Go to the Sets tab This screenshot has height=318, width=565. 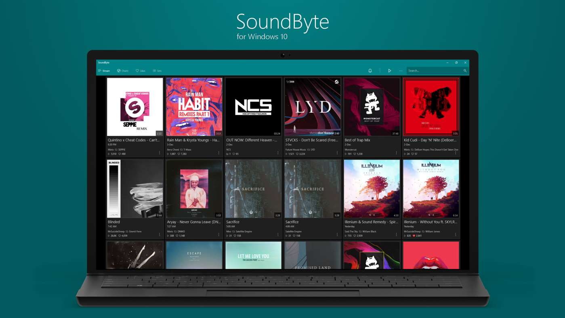(157, 71)
